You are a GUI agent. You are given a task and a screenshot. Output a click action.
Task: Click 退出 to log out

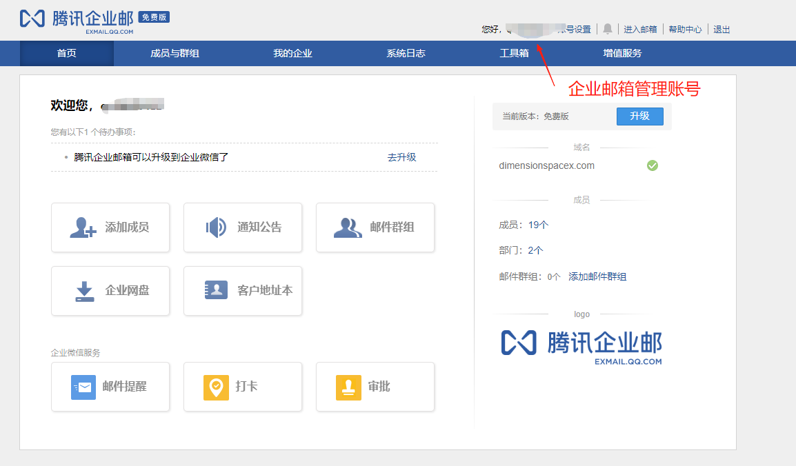(722, 30)
